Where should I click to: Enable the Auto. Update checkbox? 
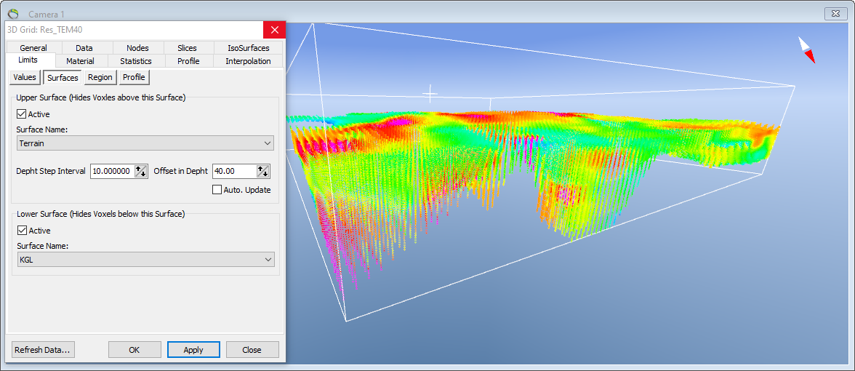[x=217, y=190]
